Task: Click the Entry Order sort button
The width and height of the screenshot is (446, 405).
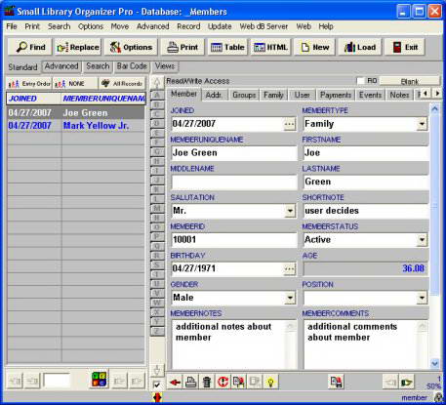Action: tap(29, 84)
